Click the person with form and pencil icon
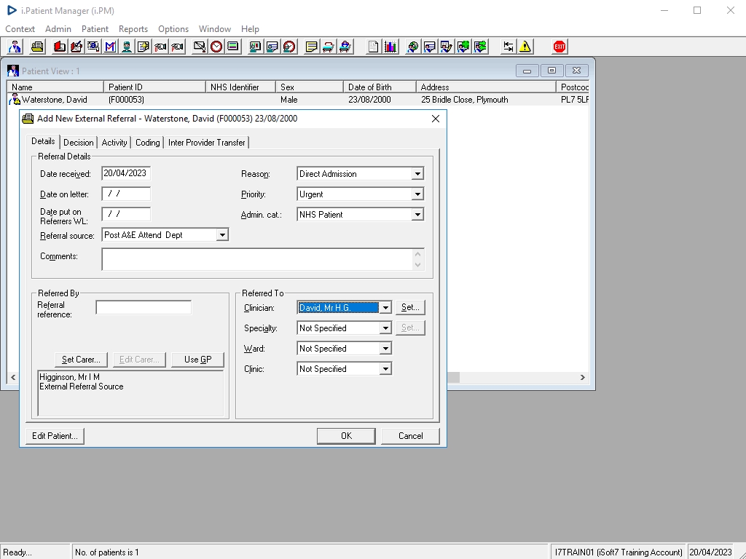This screenshot has height=559, width=746. click(447, 47)
